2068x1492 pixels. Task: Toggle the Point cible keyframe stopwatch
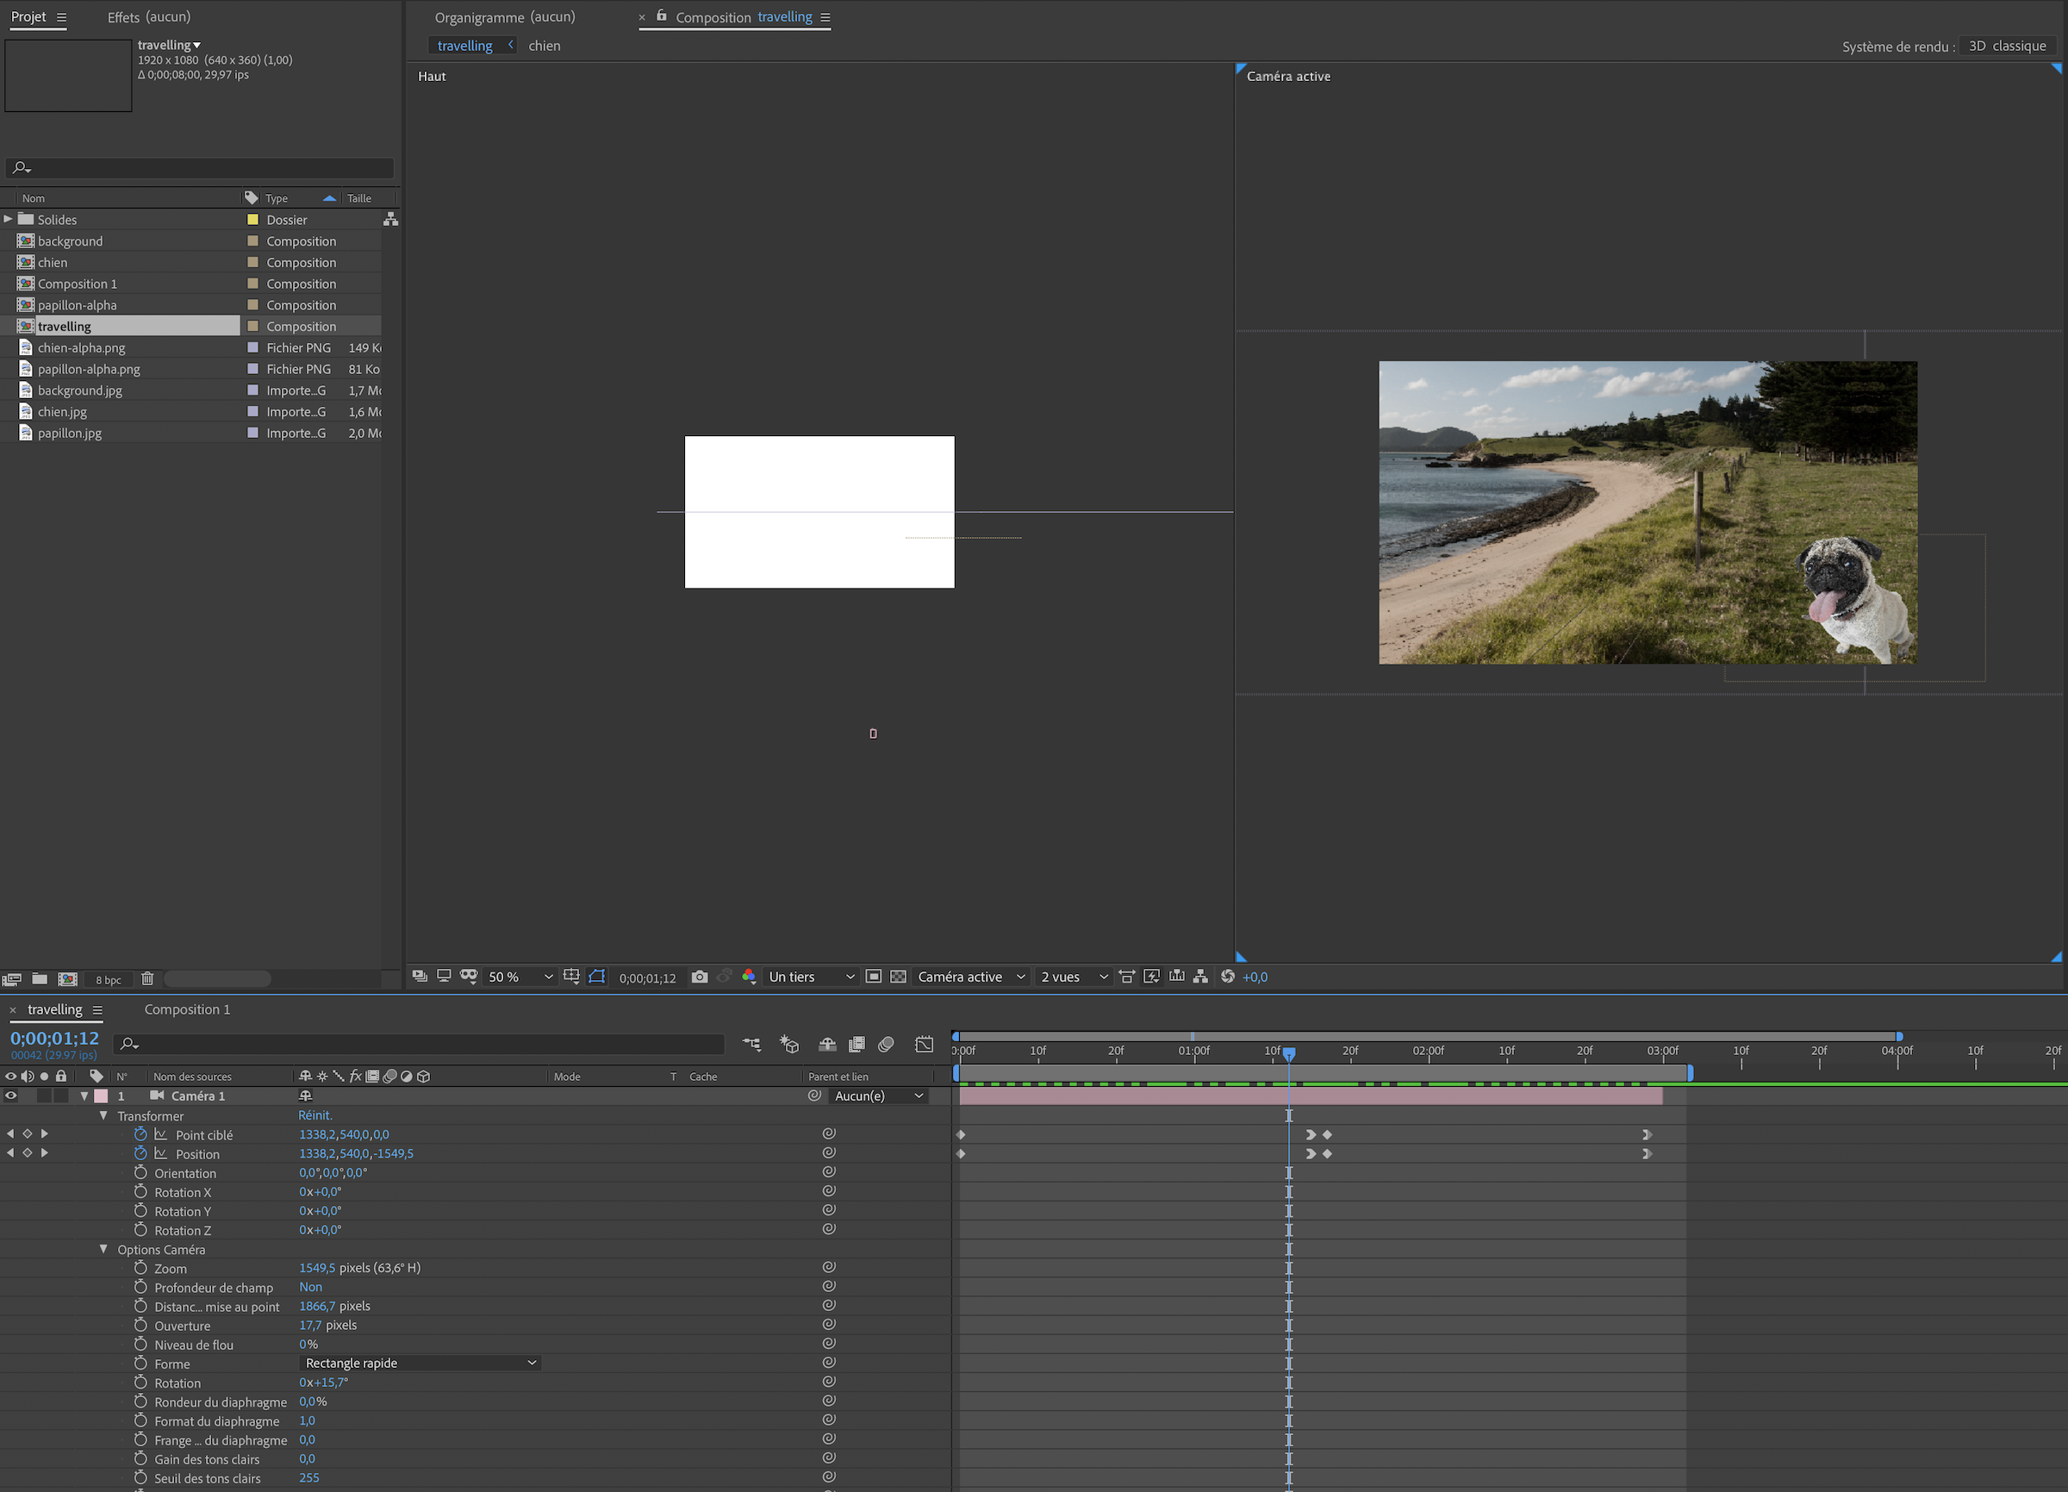pos(140,1133)
